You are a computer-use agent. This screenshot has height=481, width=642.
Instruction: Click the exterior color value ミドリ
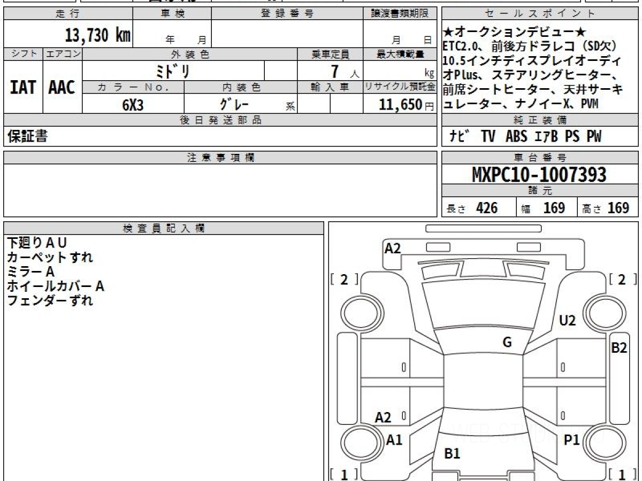click(x=175, y=71)
